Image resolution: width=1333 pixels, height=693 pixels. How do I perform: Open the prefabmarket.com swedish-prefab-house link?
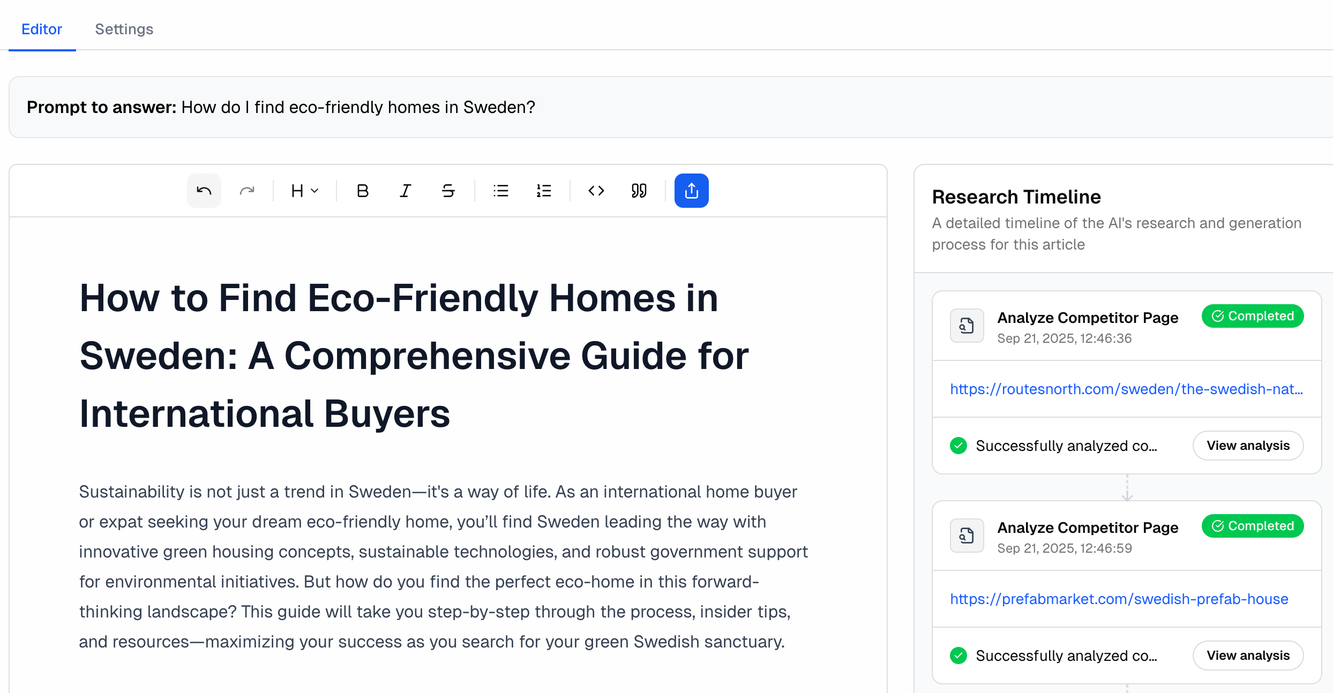(1119, 599)
